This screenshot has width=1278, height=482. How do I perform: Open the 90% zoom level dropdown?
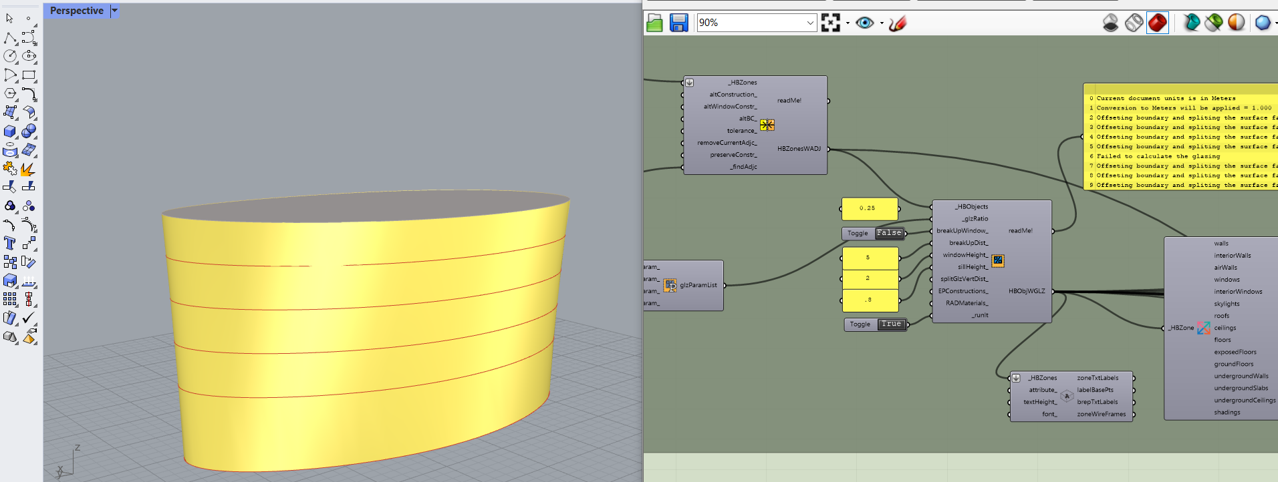click(x=810, y=23)
